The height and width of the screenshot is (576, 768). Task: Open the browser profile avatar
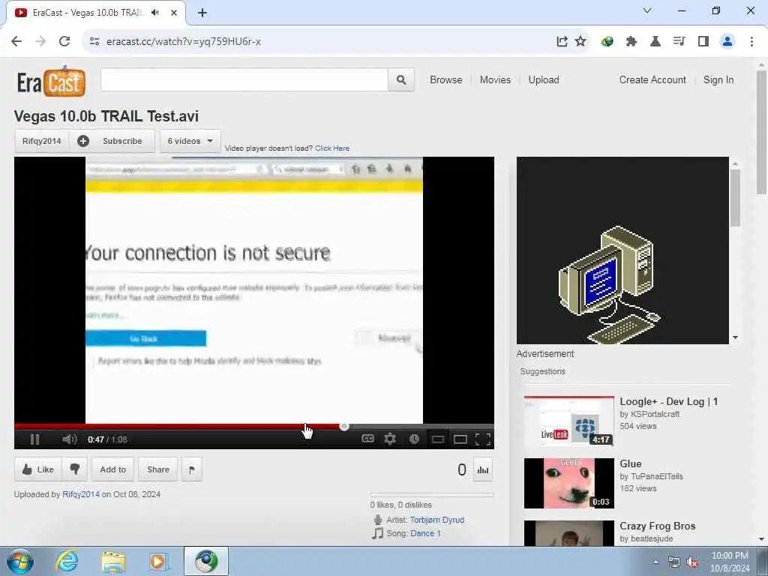coord(727,42)
